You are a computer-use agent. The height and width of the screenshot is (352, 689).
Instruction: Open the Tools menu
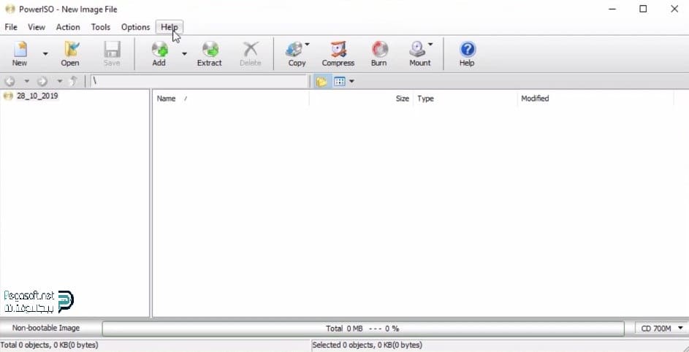[101, 27]
